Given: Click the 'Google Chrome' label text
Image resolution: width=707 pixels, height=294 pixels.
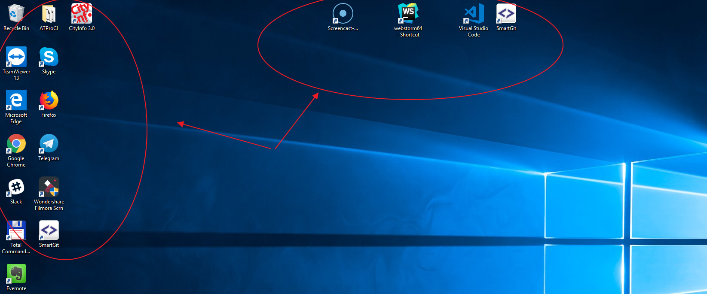Looking at the screenshot, I should (16, 162).
